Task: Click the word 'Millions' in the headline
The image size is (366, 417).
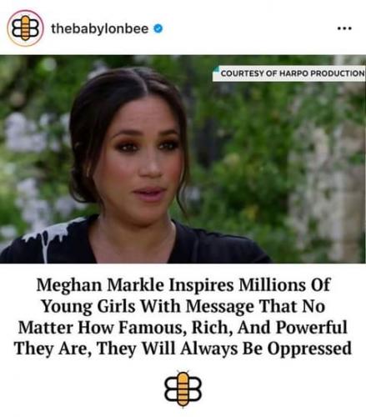Action: pyautogui.click(x=272, y=285)
